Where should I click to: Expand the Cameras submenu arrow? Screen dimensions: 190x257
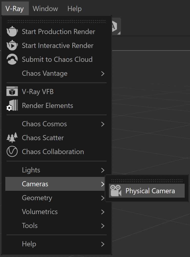(103, 184)
